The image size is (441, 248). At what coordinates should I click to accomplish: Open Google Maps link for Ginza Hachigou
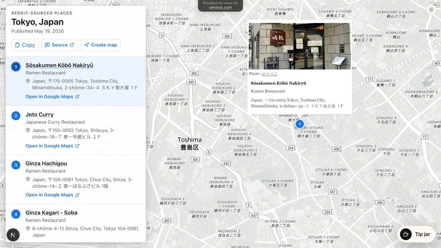coord(52,195)
